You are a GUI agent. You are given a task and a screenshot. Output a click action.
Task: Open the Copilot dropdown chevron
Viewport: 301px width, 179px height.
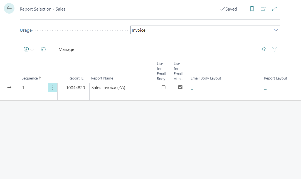32,50
